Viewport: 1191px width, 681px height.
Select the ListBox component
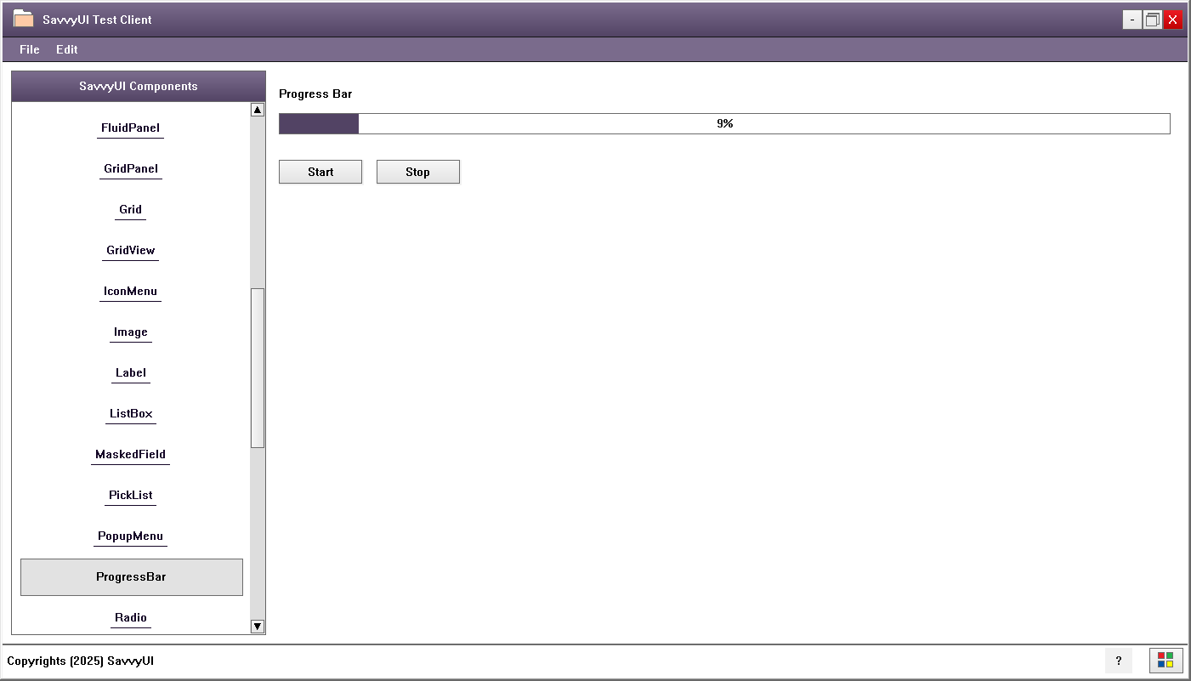pos(130,413)
